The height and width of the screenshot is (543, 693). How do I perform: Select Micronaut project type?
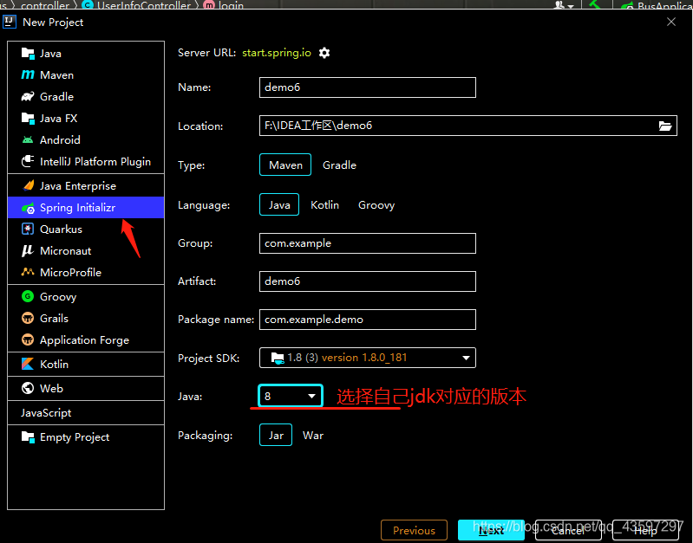(x=86, y=250)
